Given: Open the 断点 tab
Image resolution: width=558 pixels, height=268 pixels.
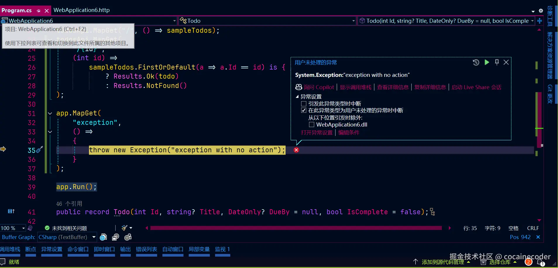Looking at the screenshot, I should (x=31, y=249).
